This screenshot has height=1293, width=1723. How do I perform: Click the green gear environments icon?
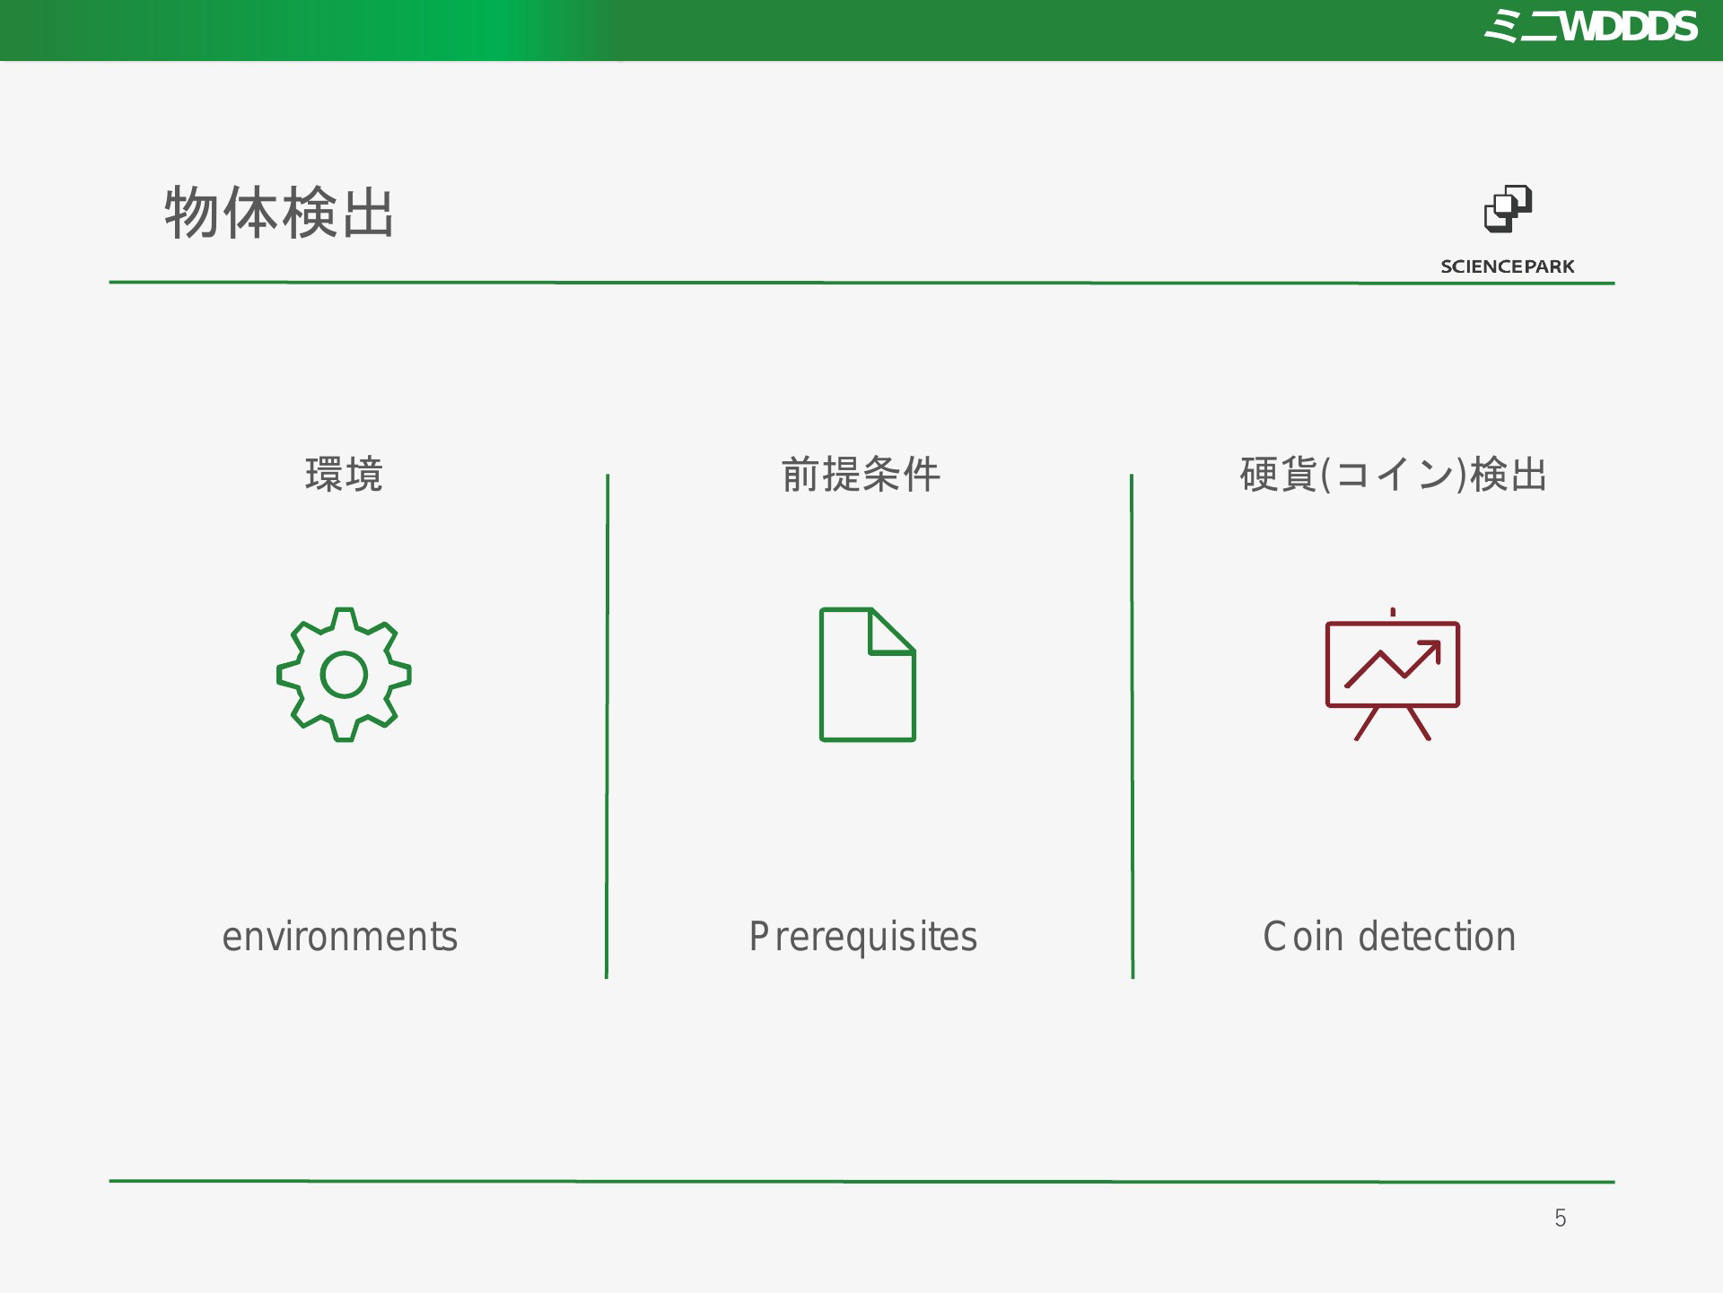(x=344, y=675)
